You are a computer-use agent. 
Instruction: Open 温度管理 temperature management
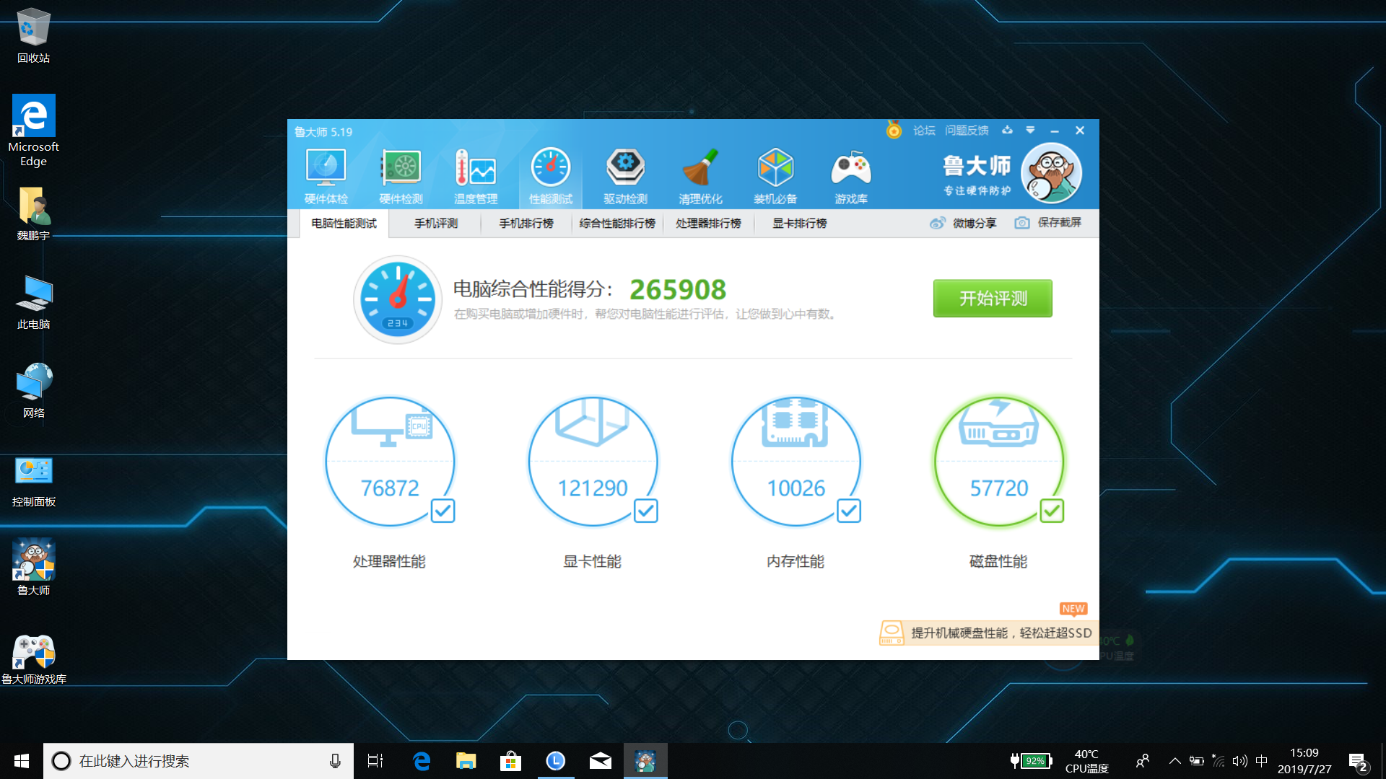coord(476,177)
